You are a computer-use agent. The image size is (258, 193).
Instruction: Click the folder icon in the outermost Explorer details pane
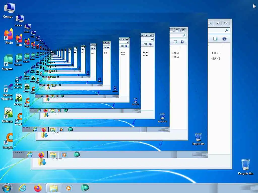42,162
